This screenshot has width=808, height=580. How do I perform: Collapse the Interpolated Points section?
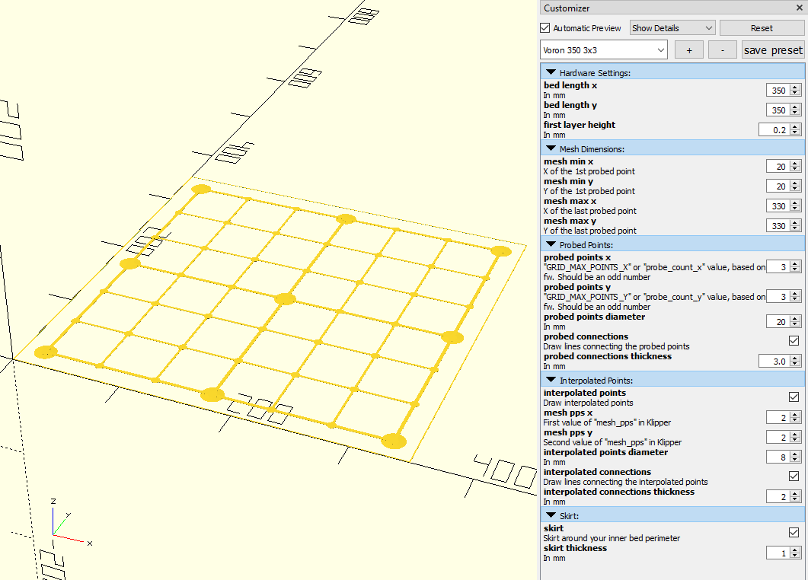551,380
